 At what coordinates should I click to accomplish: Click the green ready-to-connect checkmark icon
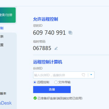(35, 98)
